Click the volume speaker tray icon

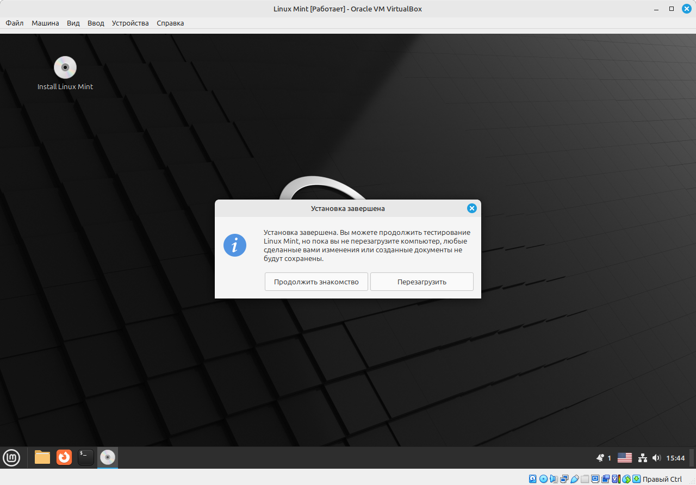point(656,458)
